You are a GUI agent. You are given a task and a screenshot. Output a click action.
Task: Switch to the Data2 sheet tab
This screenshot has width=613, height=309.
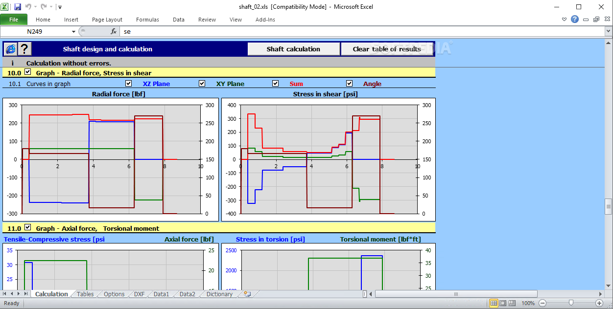pos(187,294)
